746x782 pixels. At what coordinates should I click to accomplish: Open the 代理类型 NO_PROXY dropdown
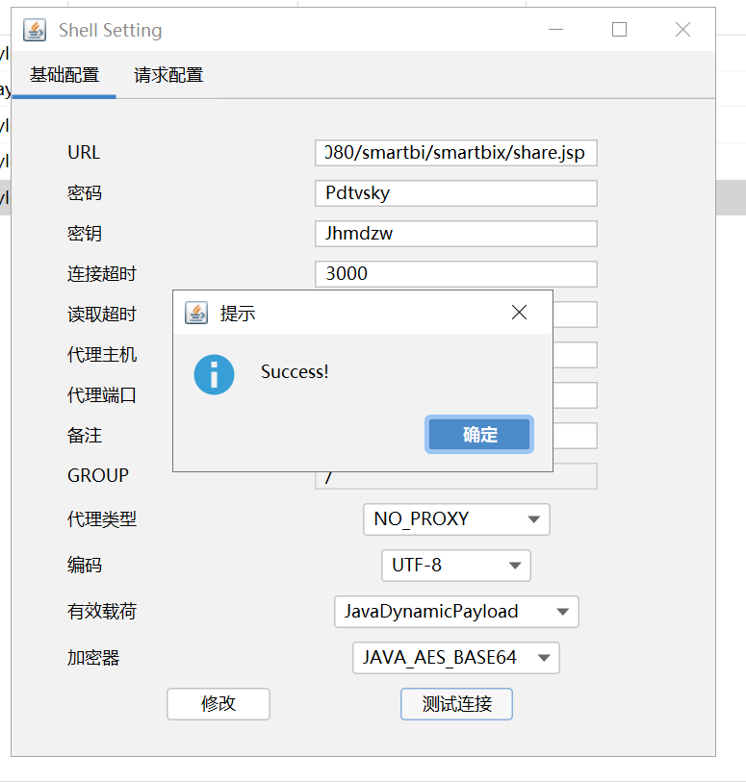456,519
